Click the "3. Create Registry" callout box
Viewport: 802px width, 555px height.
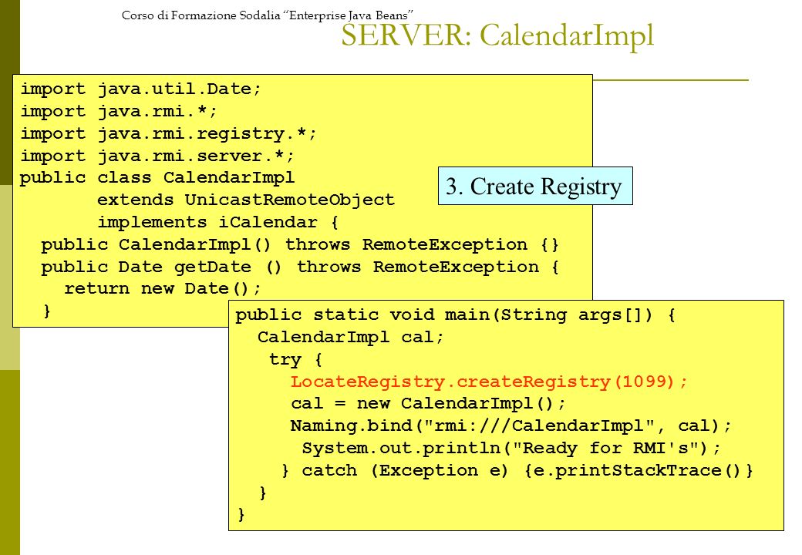click(x=535, y=186)
